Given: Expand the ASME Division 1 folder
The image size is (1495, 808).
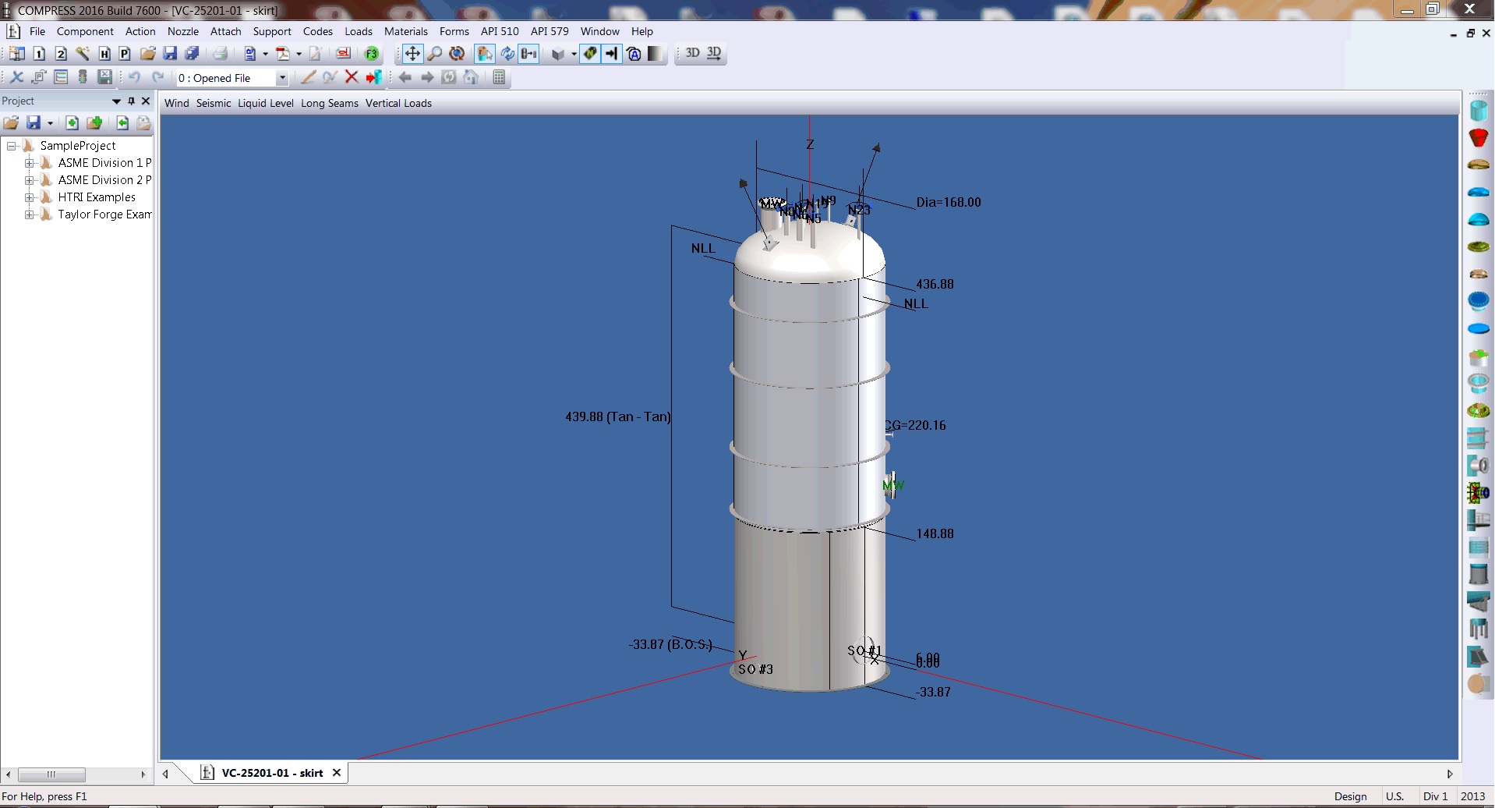Looking at the screenshot, I should [29, 163].
